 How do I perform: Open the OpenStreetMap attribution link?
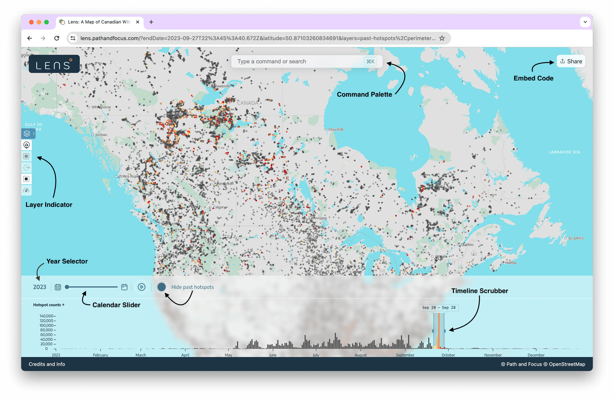[564, 364]
